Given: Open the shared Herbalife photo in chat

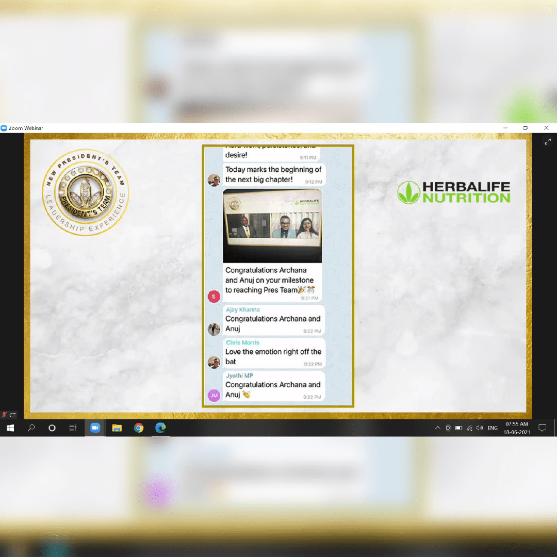Looking at the screenshot, I should point(272,226).
